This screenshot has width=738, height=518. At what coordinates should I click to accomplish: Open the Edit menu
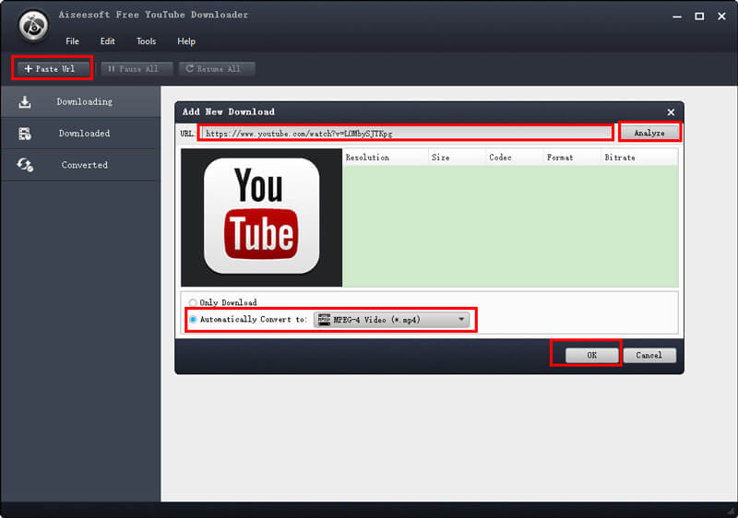(x=107, y=41)
